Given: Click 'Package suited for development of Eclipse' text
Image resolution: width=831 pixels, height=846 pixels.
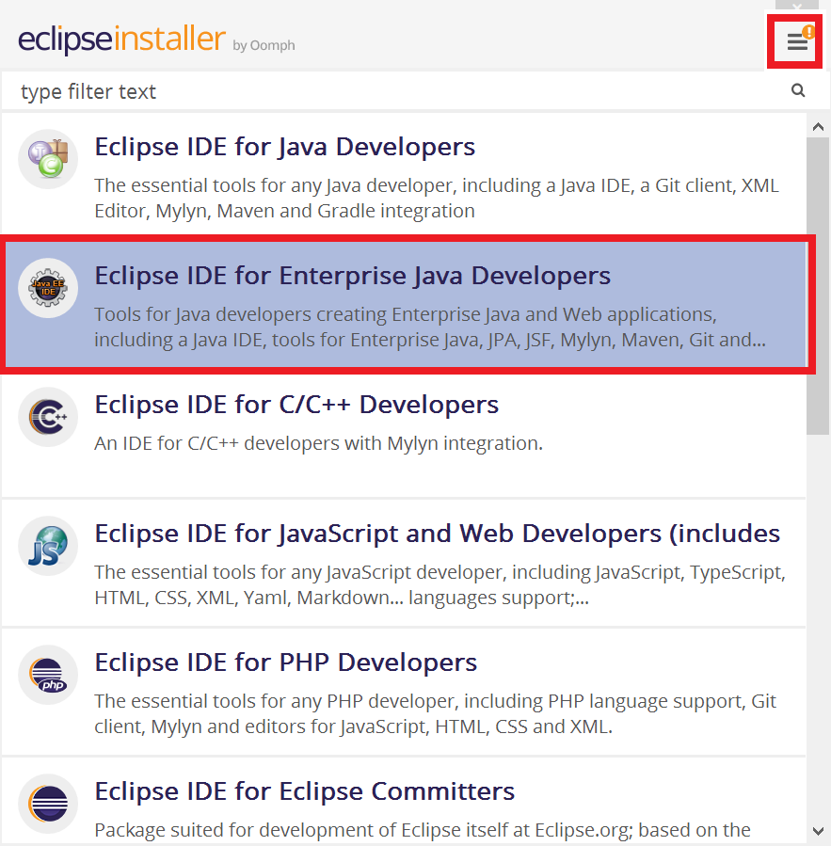Looking at the screenshot, I should tap(423, 829).
